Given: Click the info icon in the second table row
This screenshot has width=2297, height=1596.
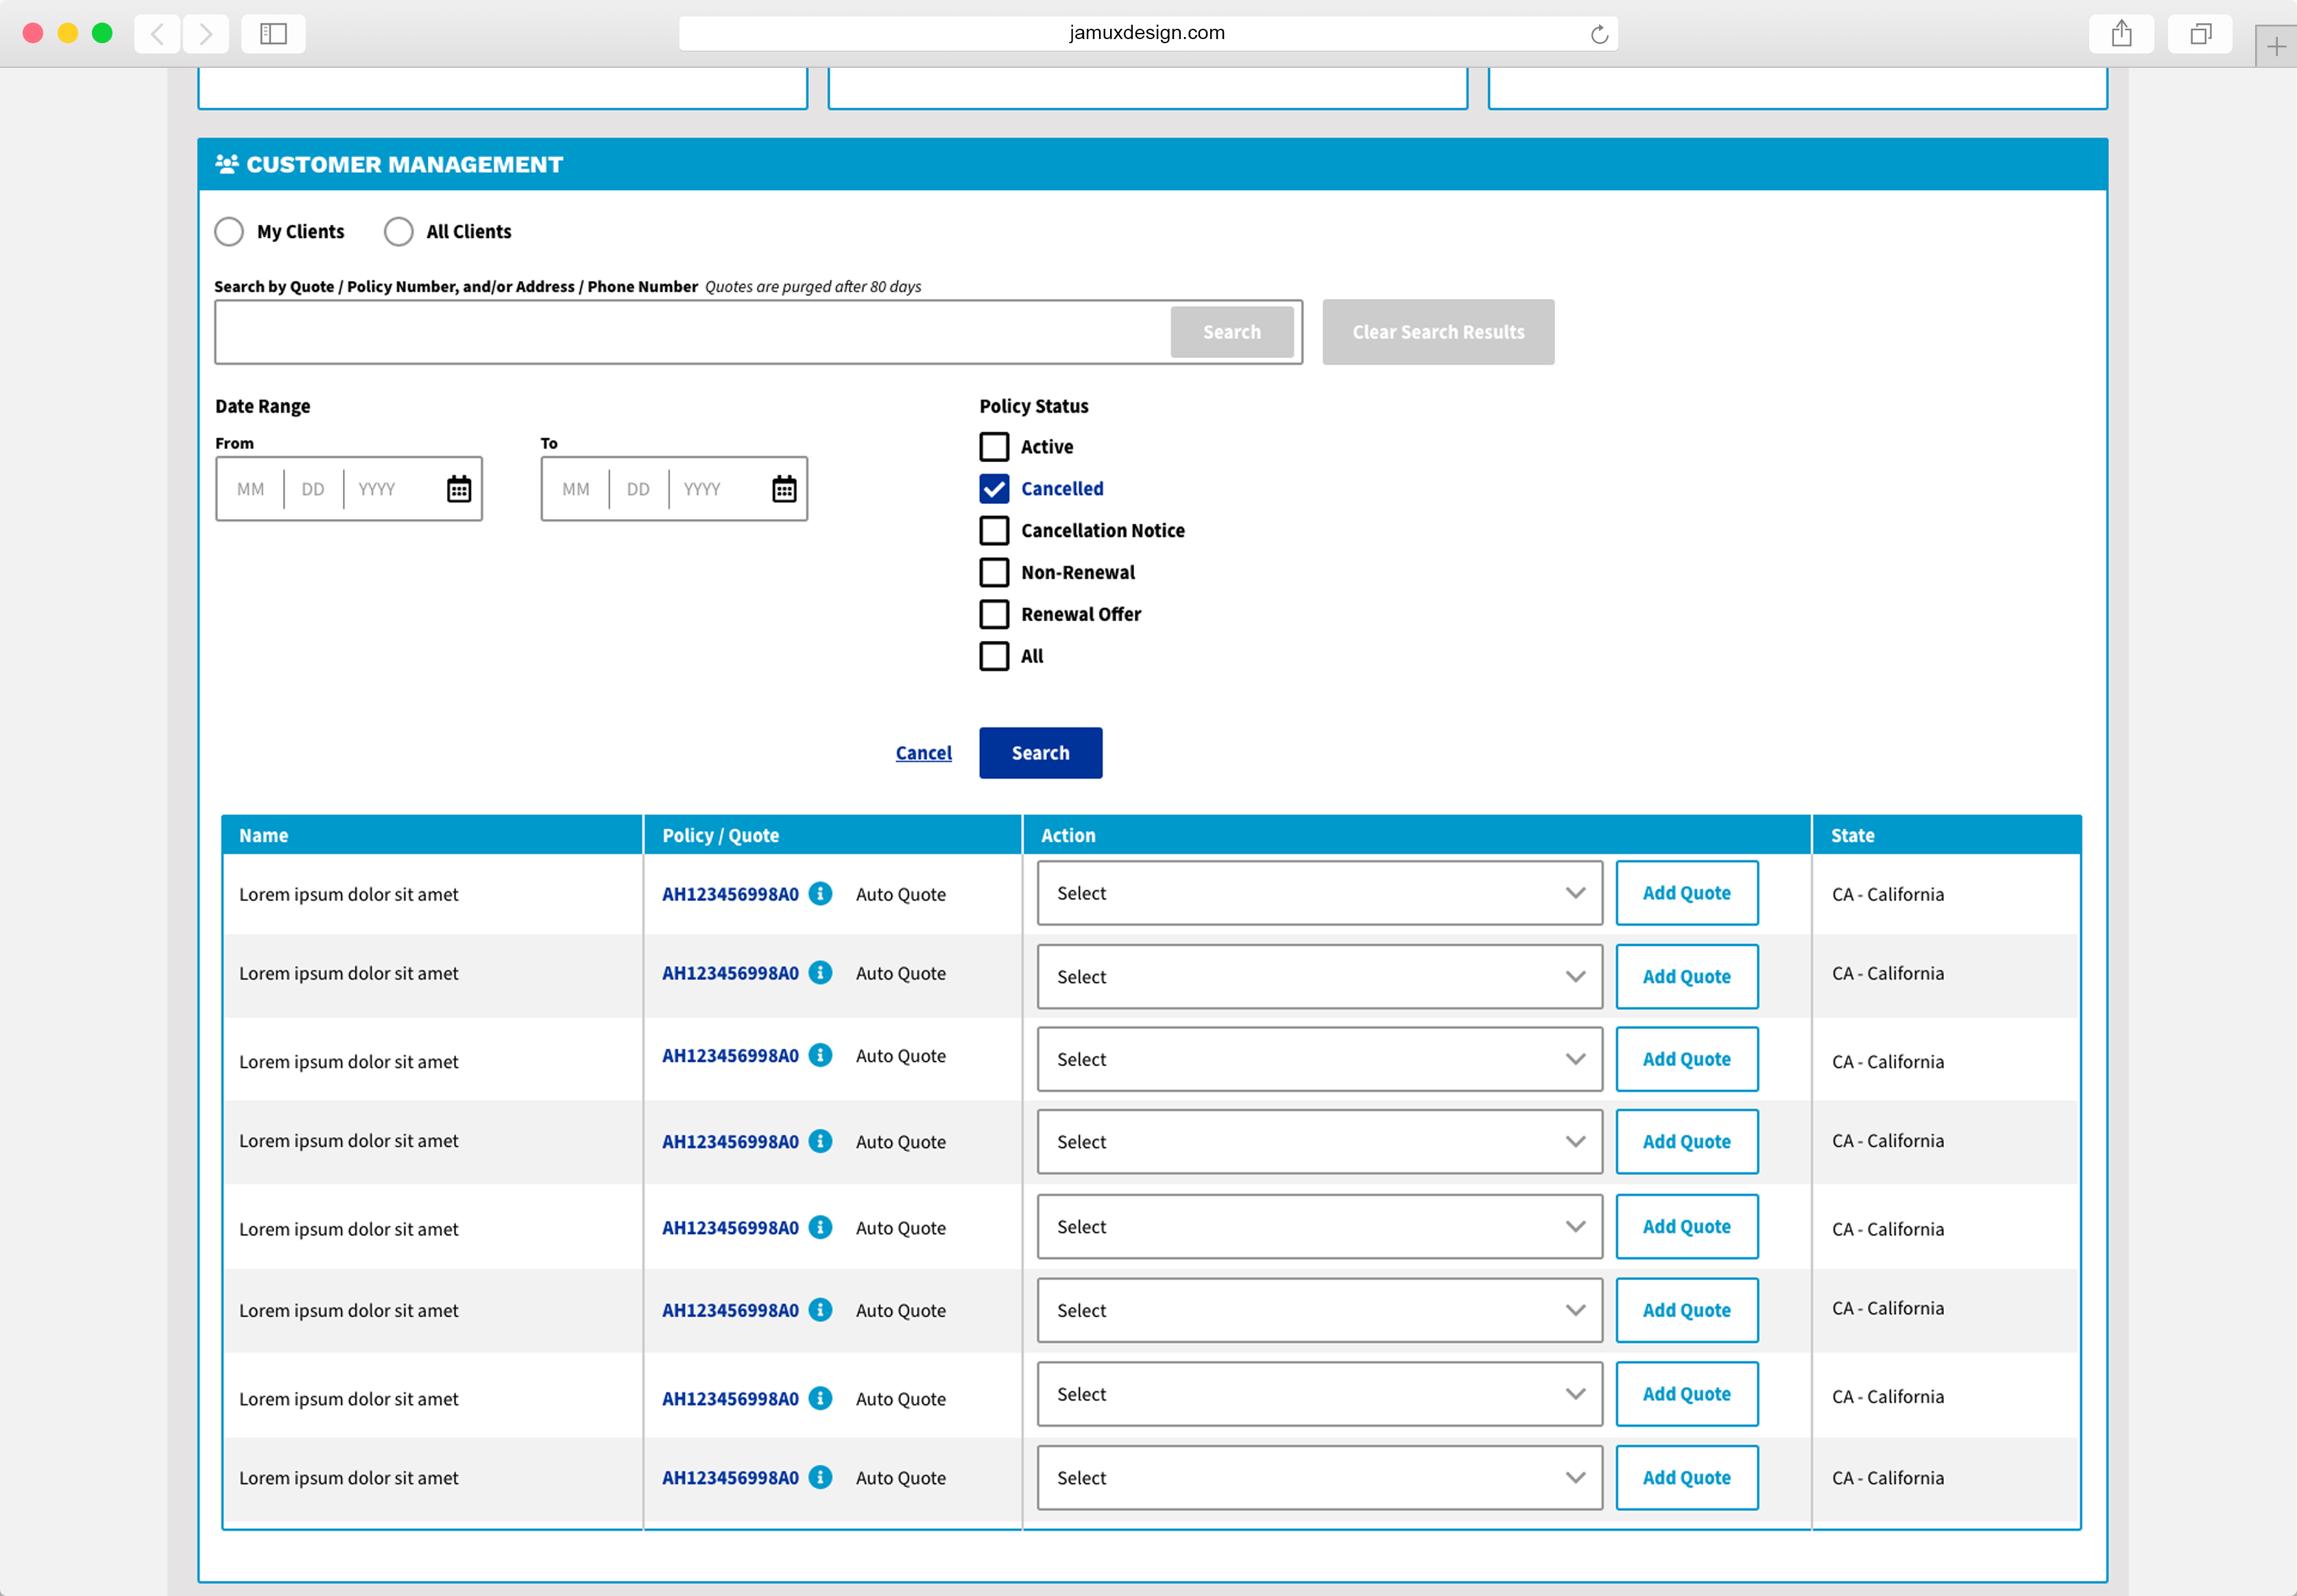Looking at the screenshot, I should pos(820,972).
